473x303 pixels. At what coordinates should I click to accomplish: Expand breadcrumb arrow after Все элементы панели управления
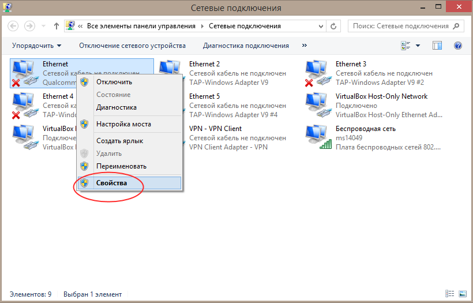click(x=202, y=26)
